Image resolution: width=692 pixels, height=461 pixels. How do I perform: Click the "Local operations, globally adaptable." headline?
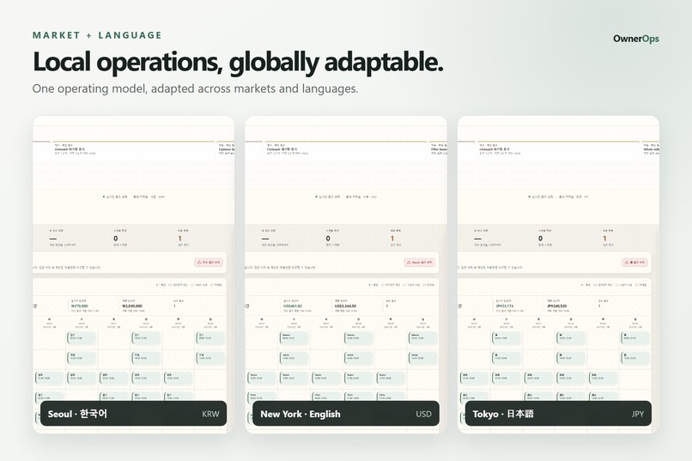coord(238,62)
